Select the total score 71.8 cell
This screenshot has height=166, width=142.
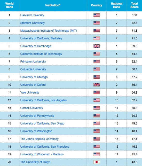[135, 31]
